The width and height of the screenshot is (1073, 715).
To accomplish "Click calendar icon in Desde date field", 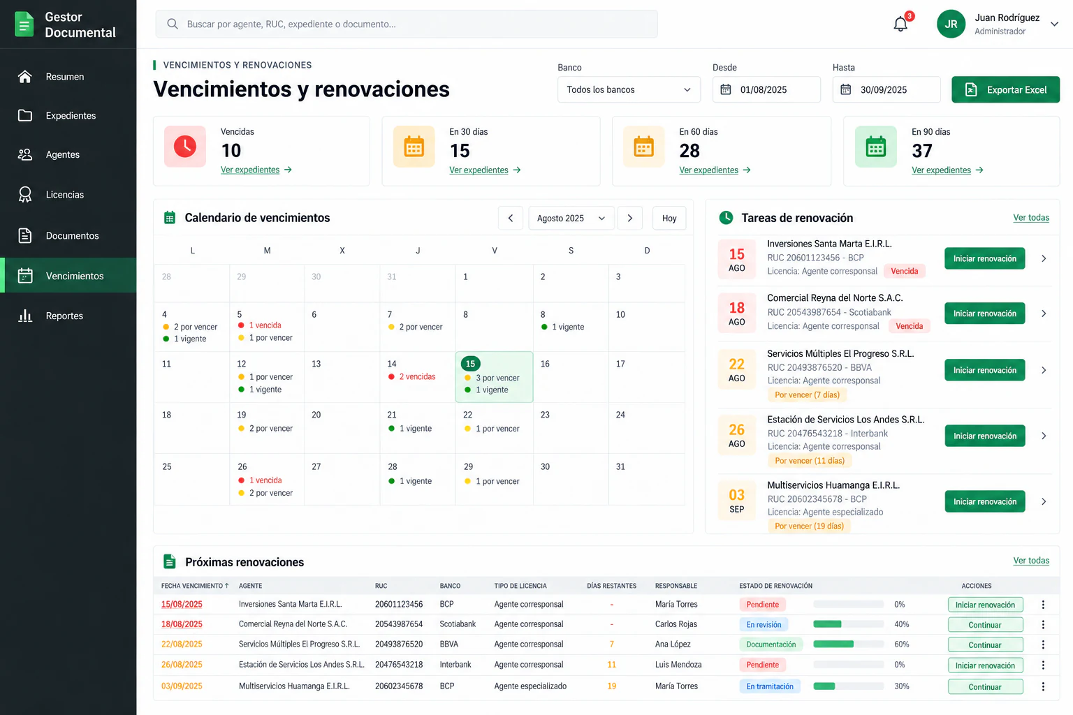I will coord(726,89).
